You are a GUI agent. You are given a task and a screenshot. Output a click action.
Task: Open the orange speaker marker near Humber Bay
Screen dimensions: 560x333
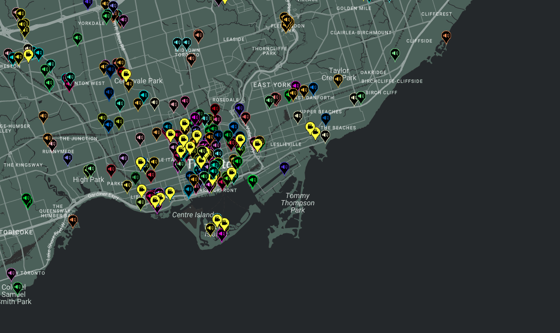click(x=73, y=220)
